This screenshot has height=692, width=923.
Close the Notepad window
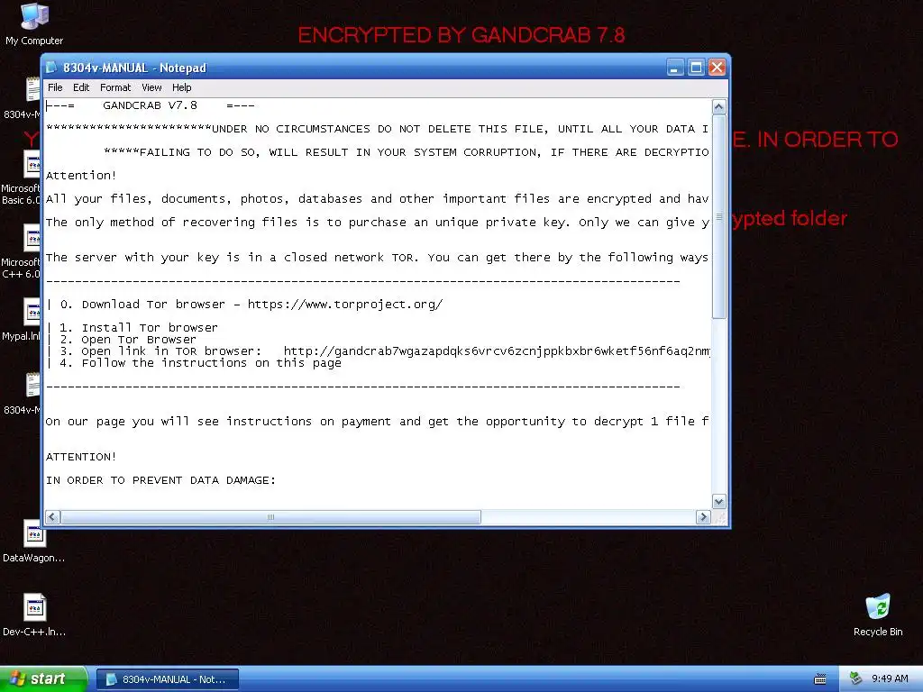click(x=717, y=68)
